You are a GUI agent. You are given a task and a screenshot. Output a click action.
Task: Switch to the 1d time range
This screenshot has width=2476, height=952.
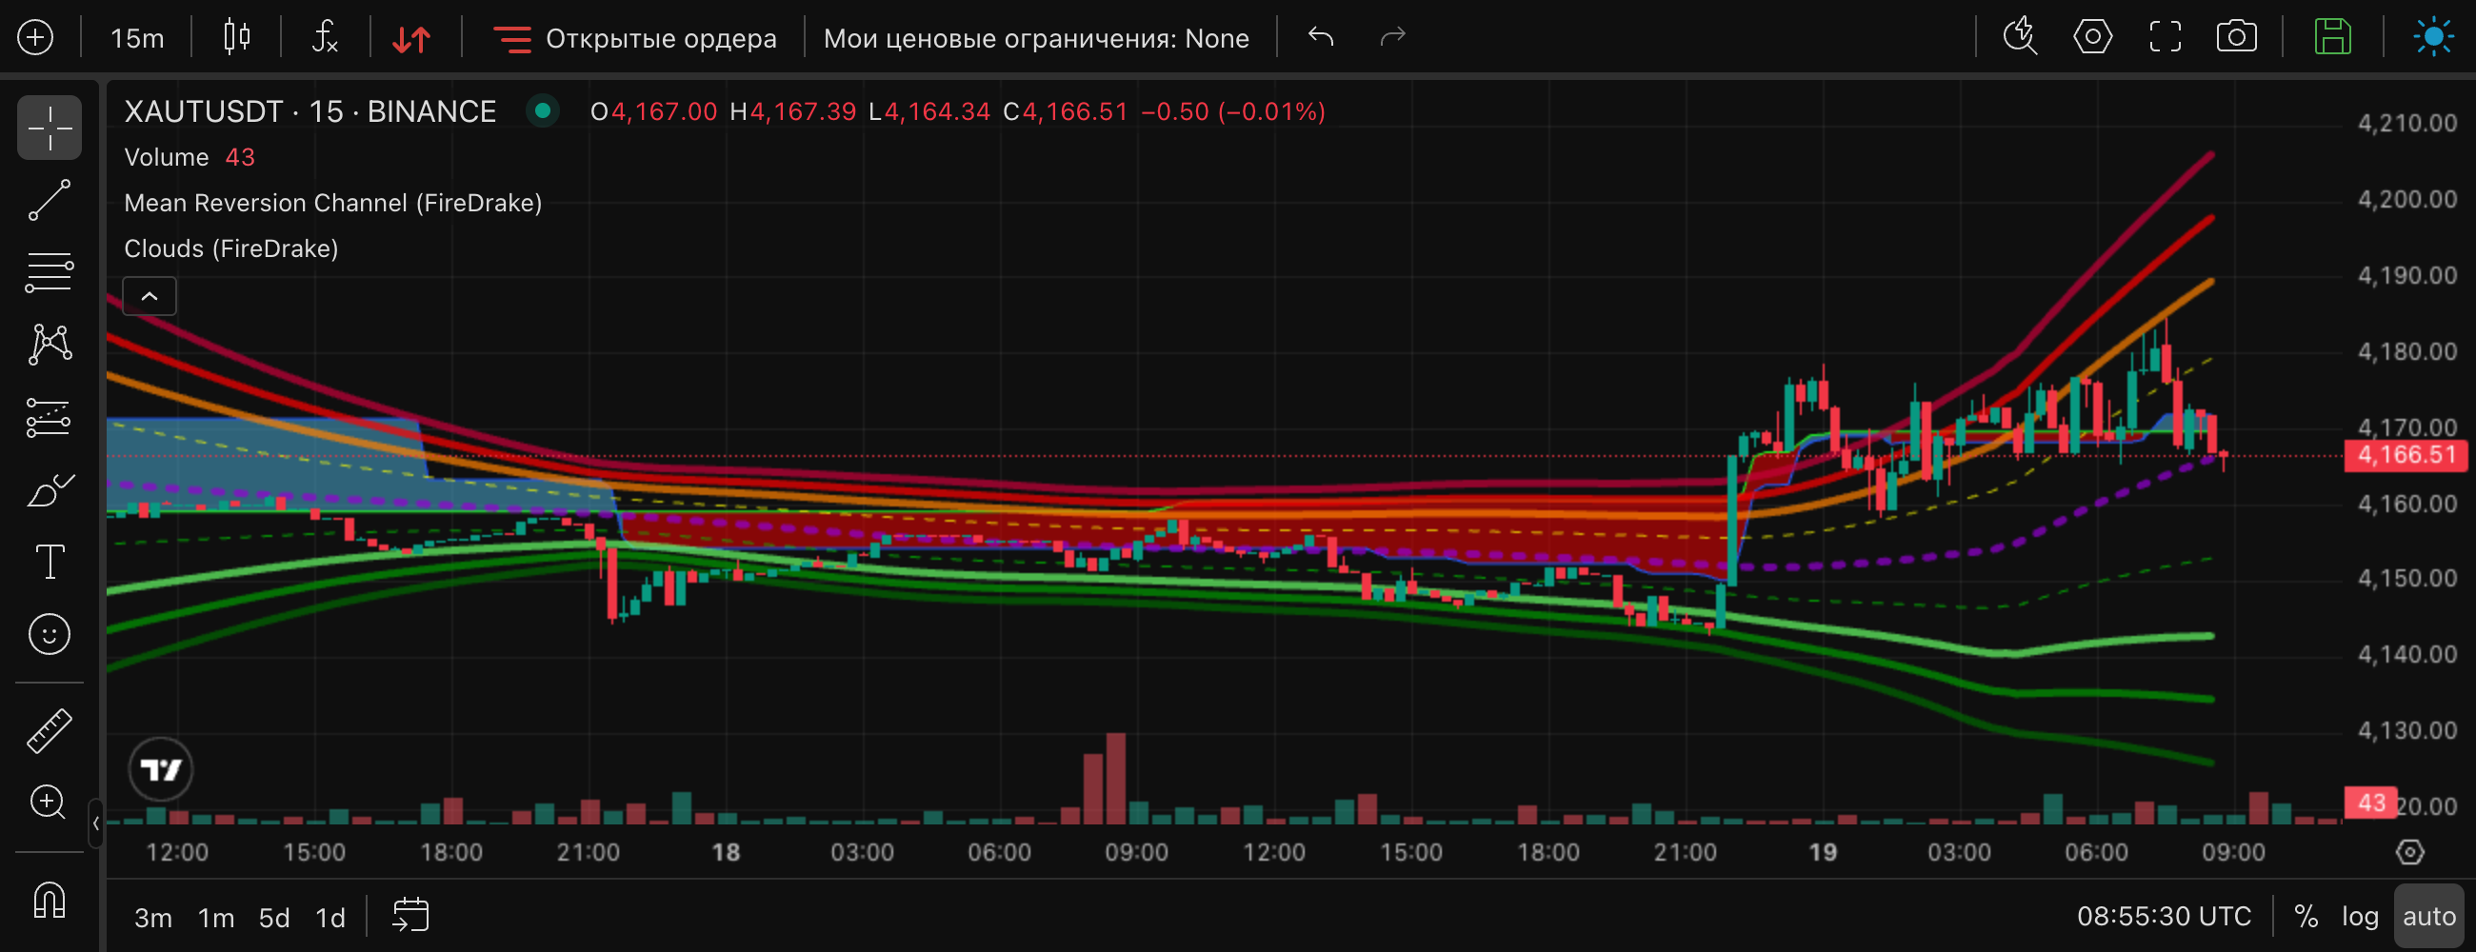pos(330,918)
